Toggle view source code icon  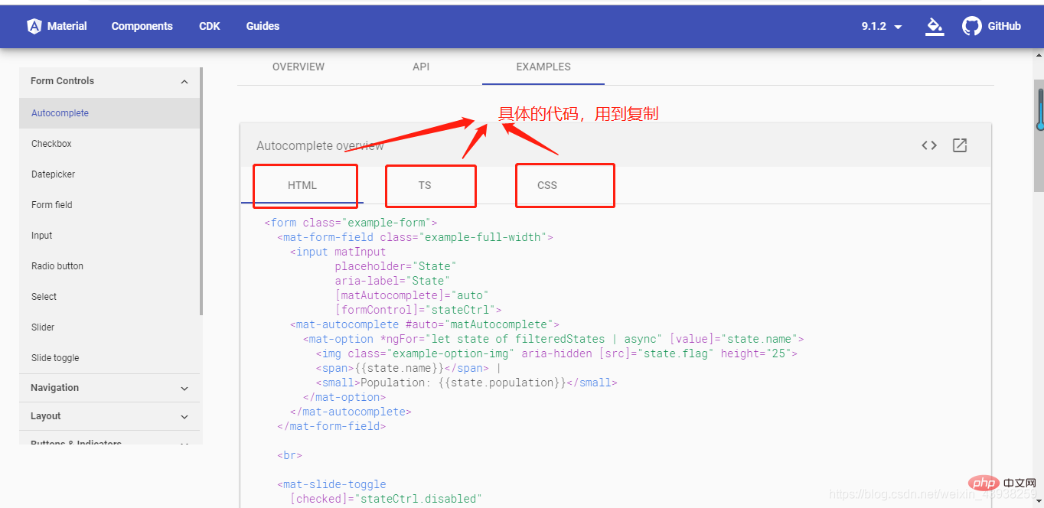(x=929, y=145)
